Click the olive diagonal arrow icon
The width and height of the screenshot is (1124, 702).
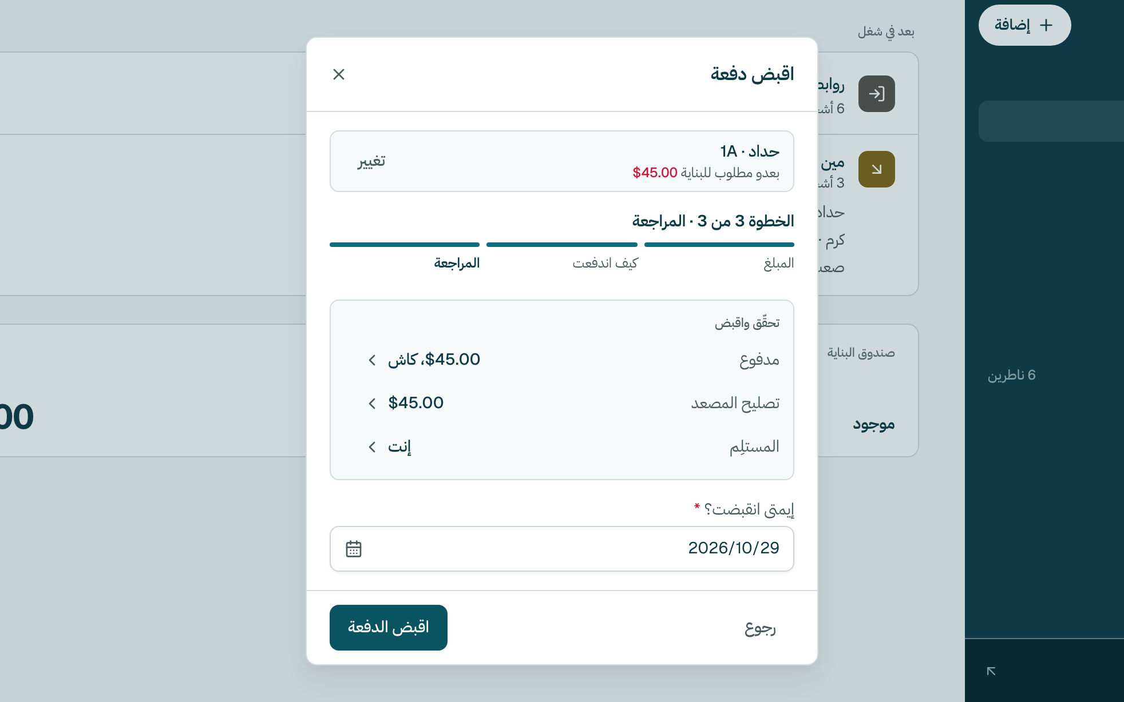[877, 169]
